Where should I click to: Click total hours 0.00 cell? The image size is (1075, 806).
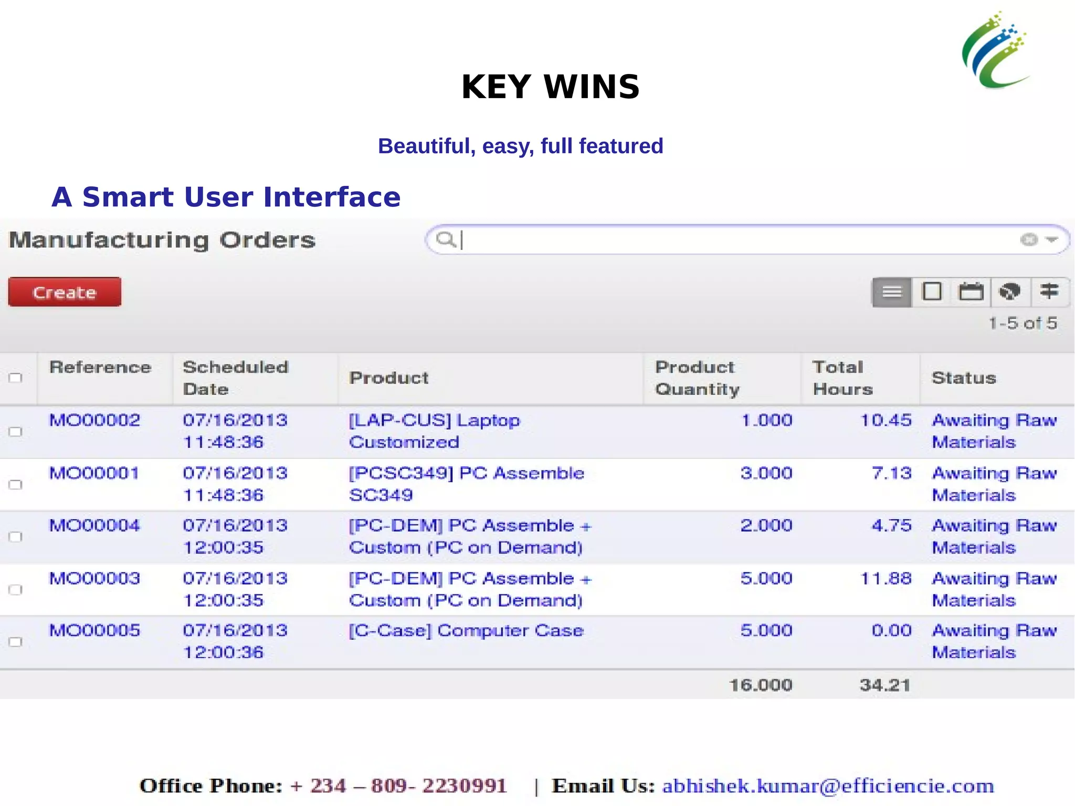pyautogui.click(x=891, y=630)
